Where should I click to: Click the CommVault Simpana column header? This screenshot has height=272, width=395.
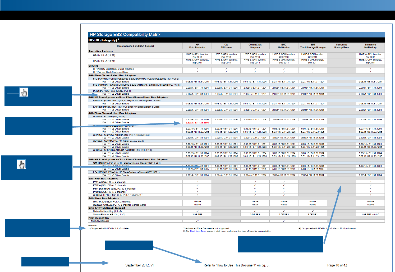click(x=255, y=46)
